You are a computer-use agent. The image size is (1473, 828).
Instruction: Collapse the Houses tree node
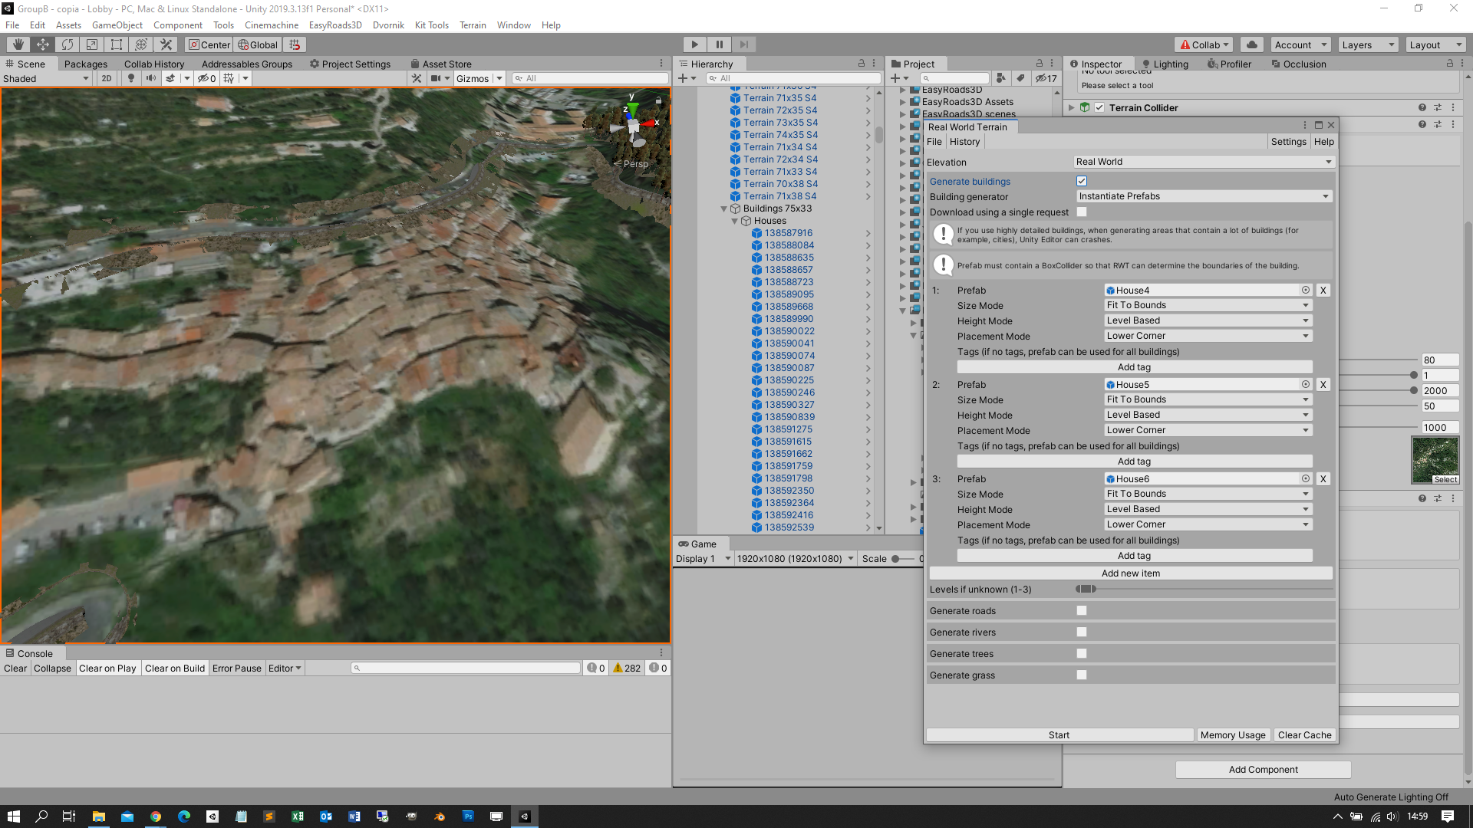point(735,221)
